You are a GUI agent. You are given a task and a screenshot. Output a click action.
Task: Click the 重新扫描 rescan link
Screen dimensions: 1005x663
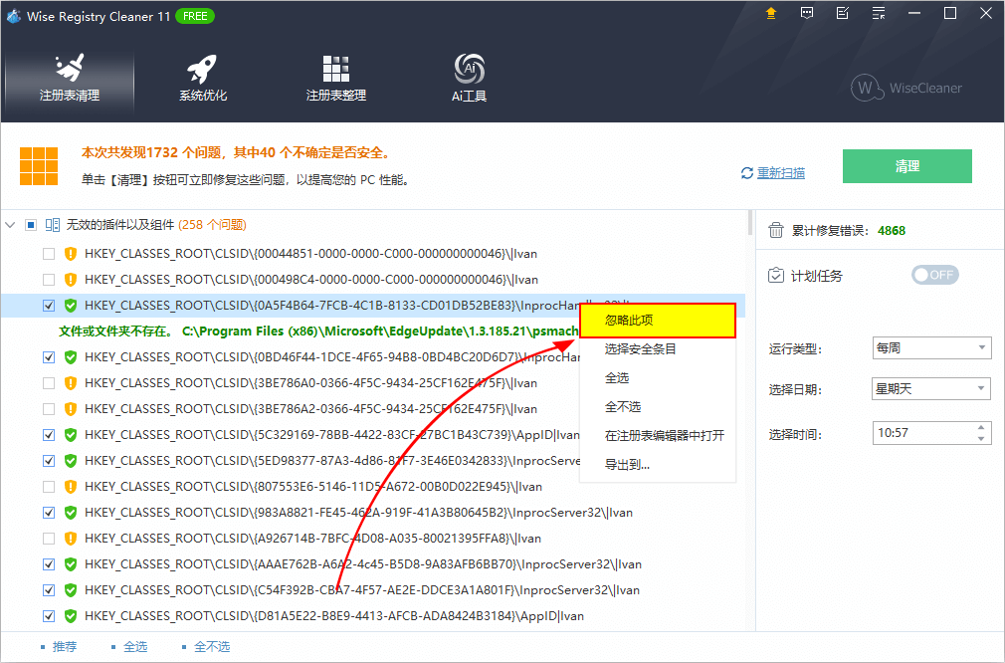click(x=780, y=173)
